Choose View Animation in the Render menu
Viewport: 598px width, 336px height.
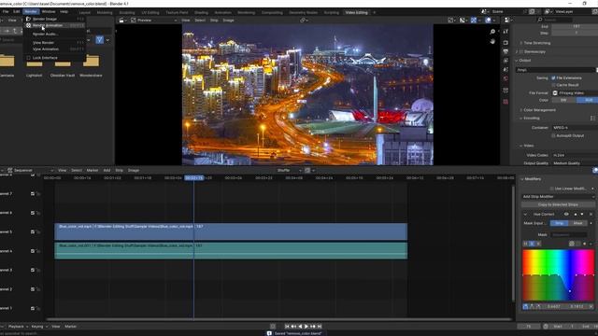click(54, 49)
